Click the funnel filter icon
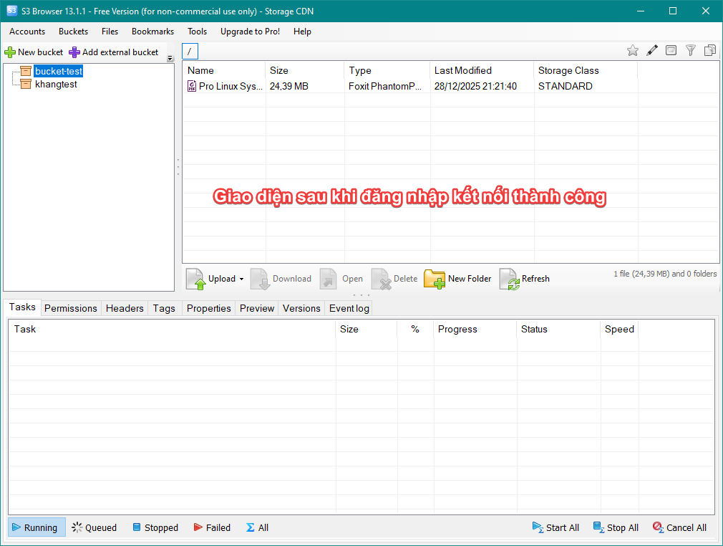Image resolution: width=723 pixels, height=546 pixels. coord(691,50)
